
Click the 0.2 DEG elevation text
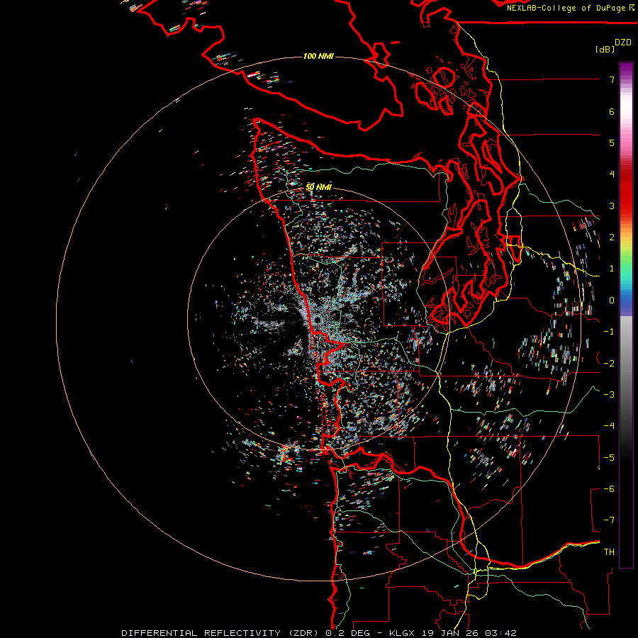pos(347,633)
